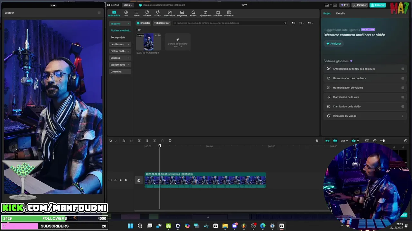Open the Modèles templates panel
The height and width of the screenshot is (231, 412).
pyautogui.click(x=218, y=13)
